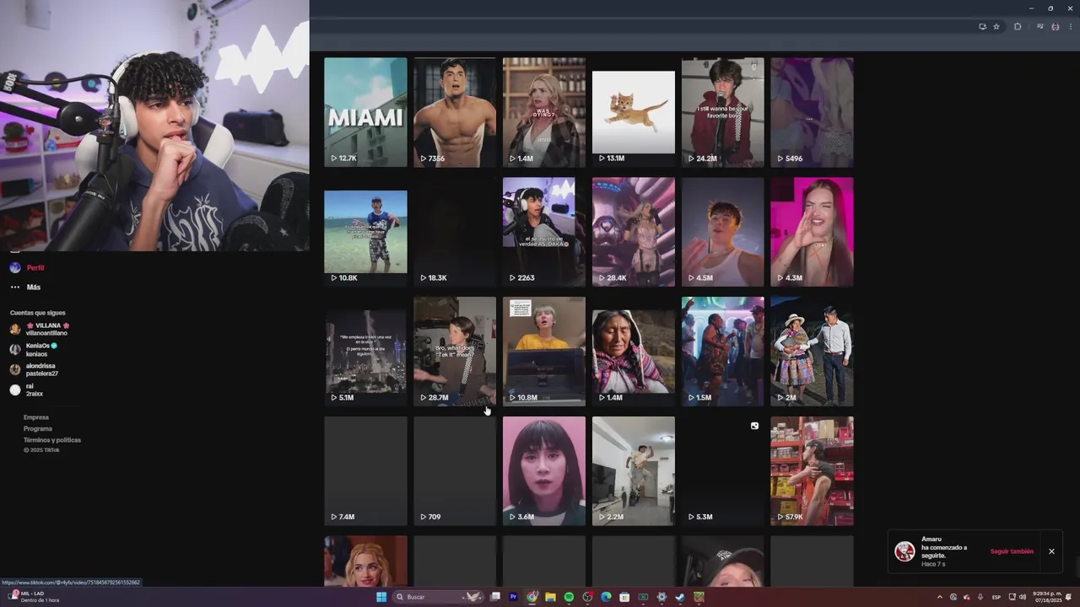Open the photo post with 5.3M views
1080x607 pixels.
click(723, 471)
